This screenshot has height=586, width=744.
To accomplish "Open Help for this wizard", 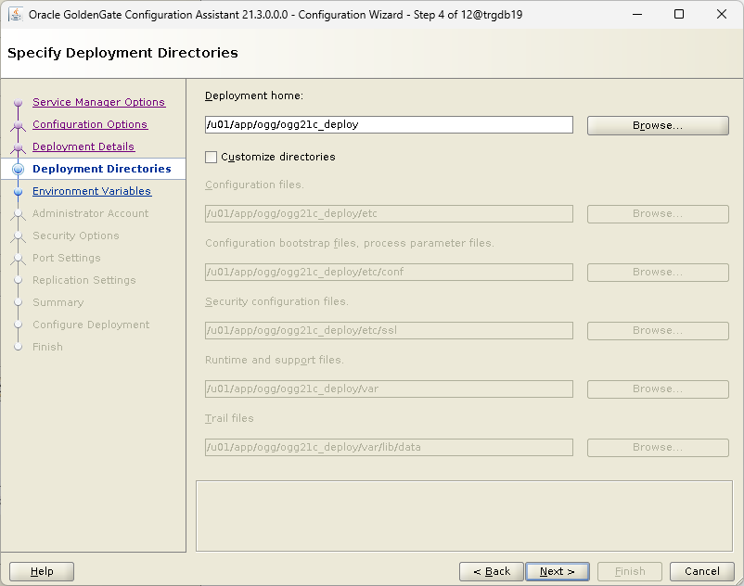I will click(42, 571).
